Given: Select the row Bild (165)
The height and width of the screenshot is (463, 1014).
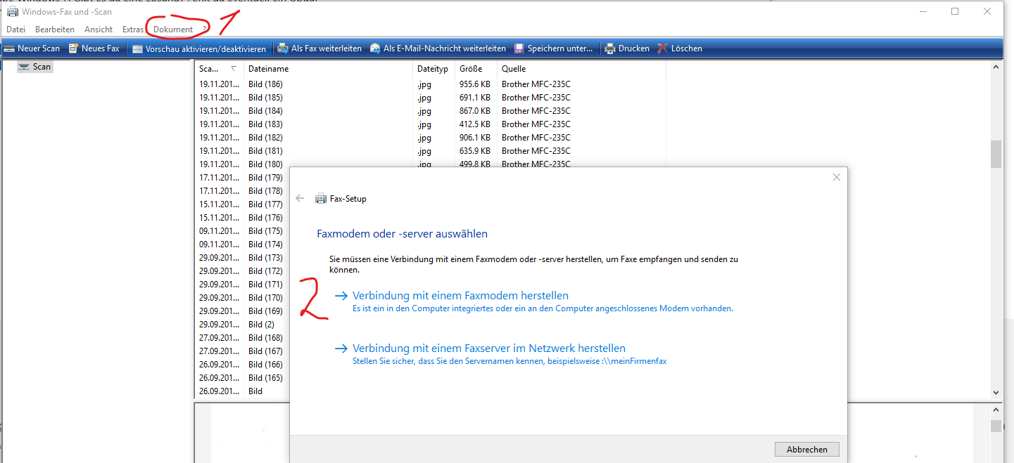Looking at the screenshot, I should point(242,378).
